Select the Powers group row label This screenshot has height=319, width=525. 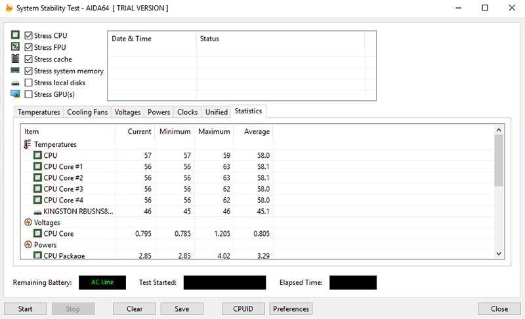(x=45, y=245)
